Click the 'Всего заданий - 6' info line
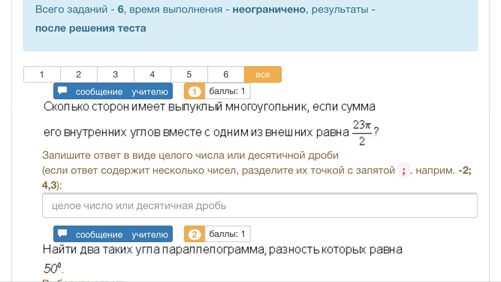The image size is (501, 282). pos(205,9)
